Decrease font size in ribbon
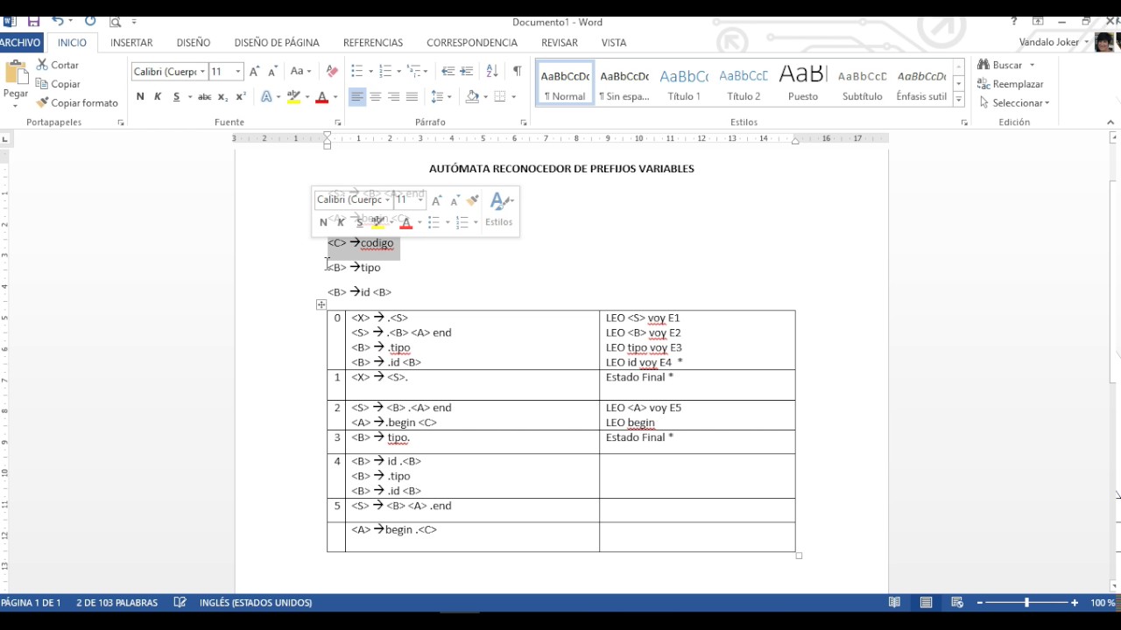The height and width of the screenshot is (630, 1121). tap(272, 71)
